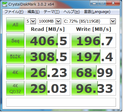Expand the 1000MB test size dropdown

[x=50, y=21]
